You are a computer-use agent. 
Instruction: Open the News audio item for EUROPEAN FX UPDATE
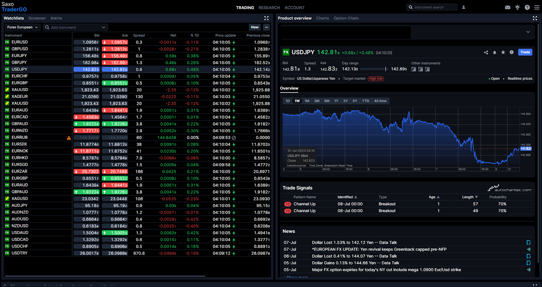528,249
